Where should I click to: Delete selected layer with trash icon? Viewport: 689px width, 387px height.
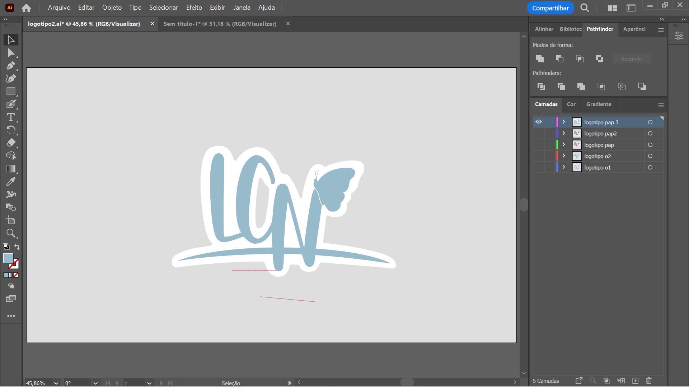tap(649, 381)
